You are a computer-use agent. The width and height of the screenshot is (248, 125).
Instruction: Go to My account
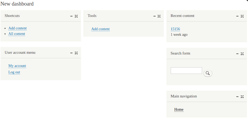click(17, 66)
